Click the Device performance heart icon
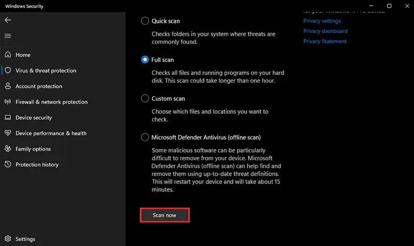 click(8, 133)
